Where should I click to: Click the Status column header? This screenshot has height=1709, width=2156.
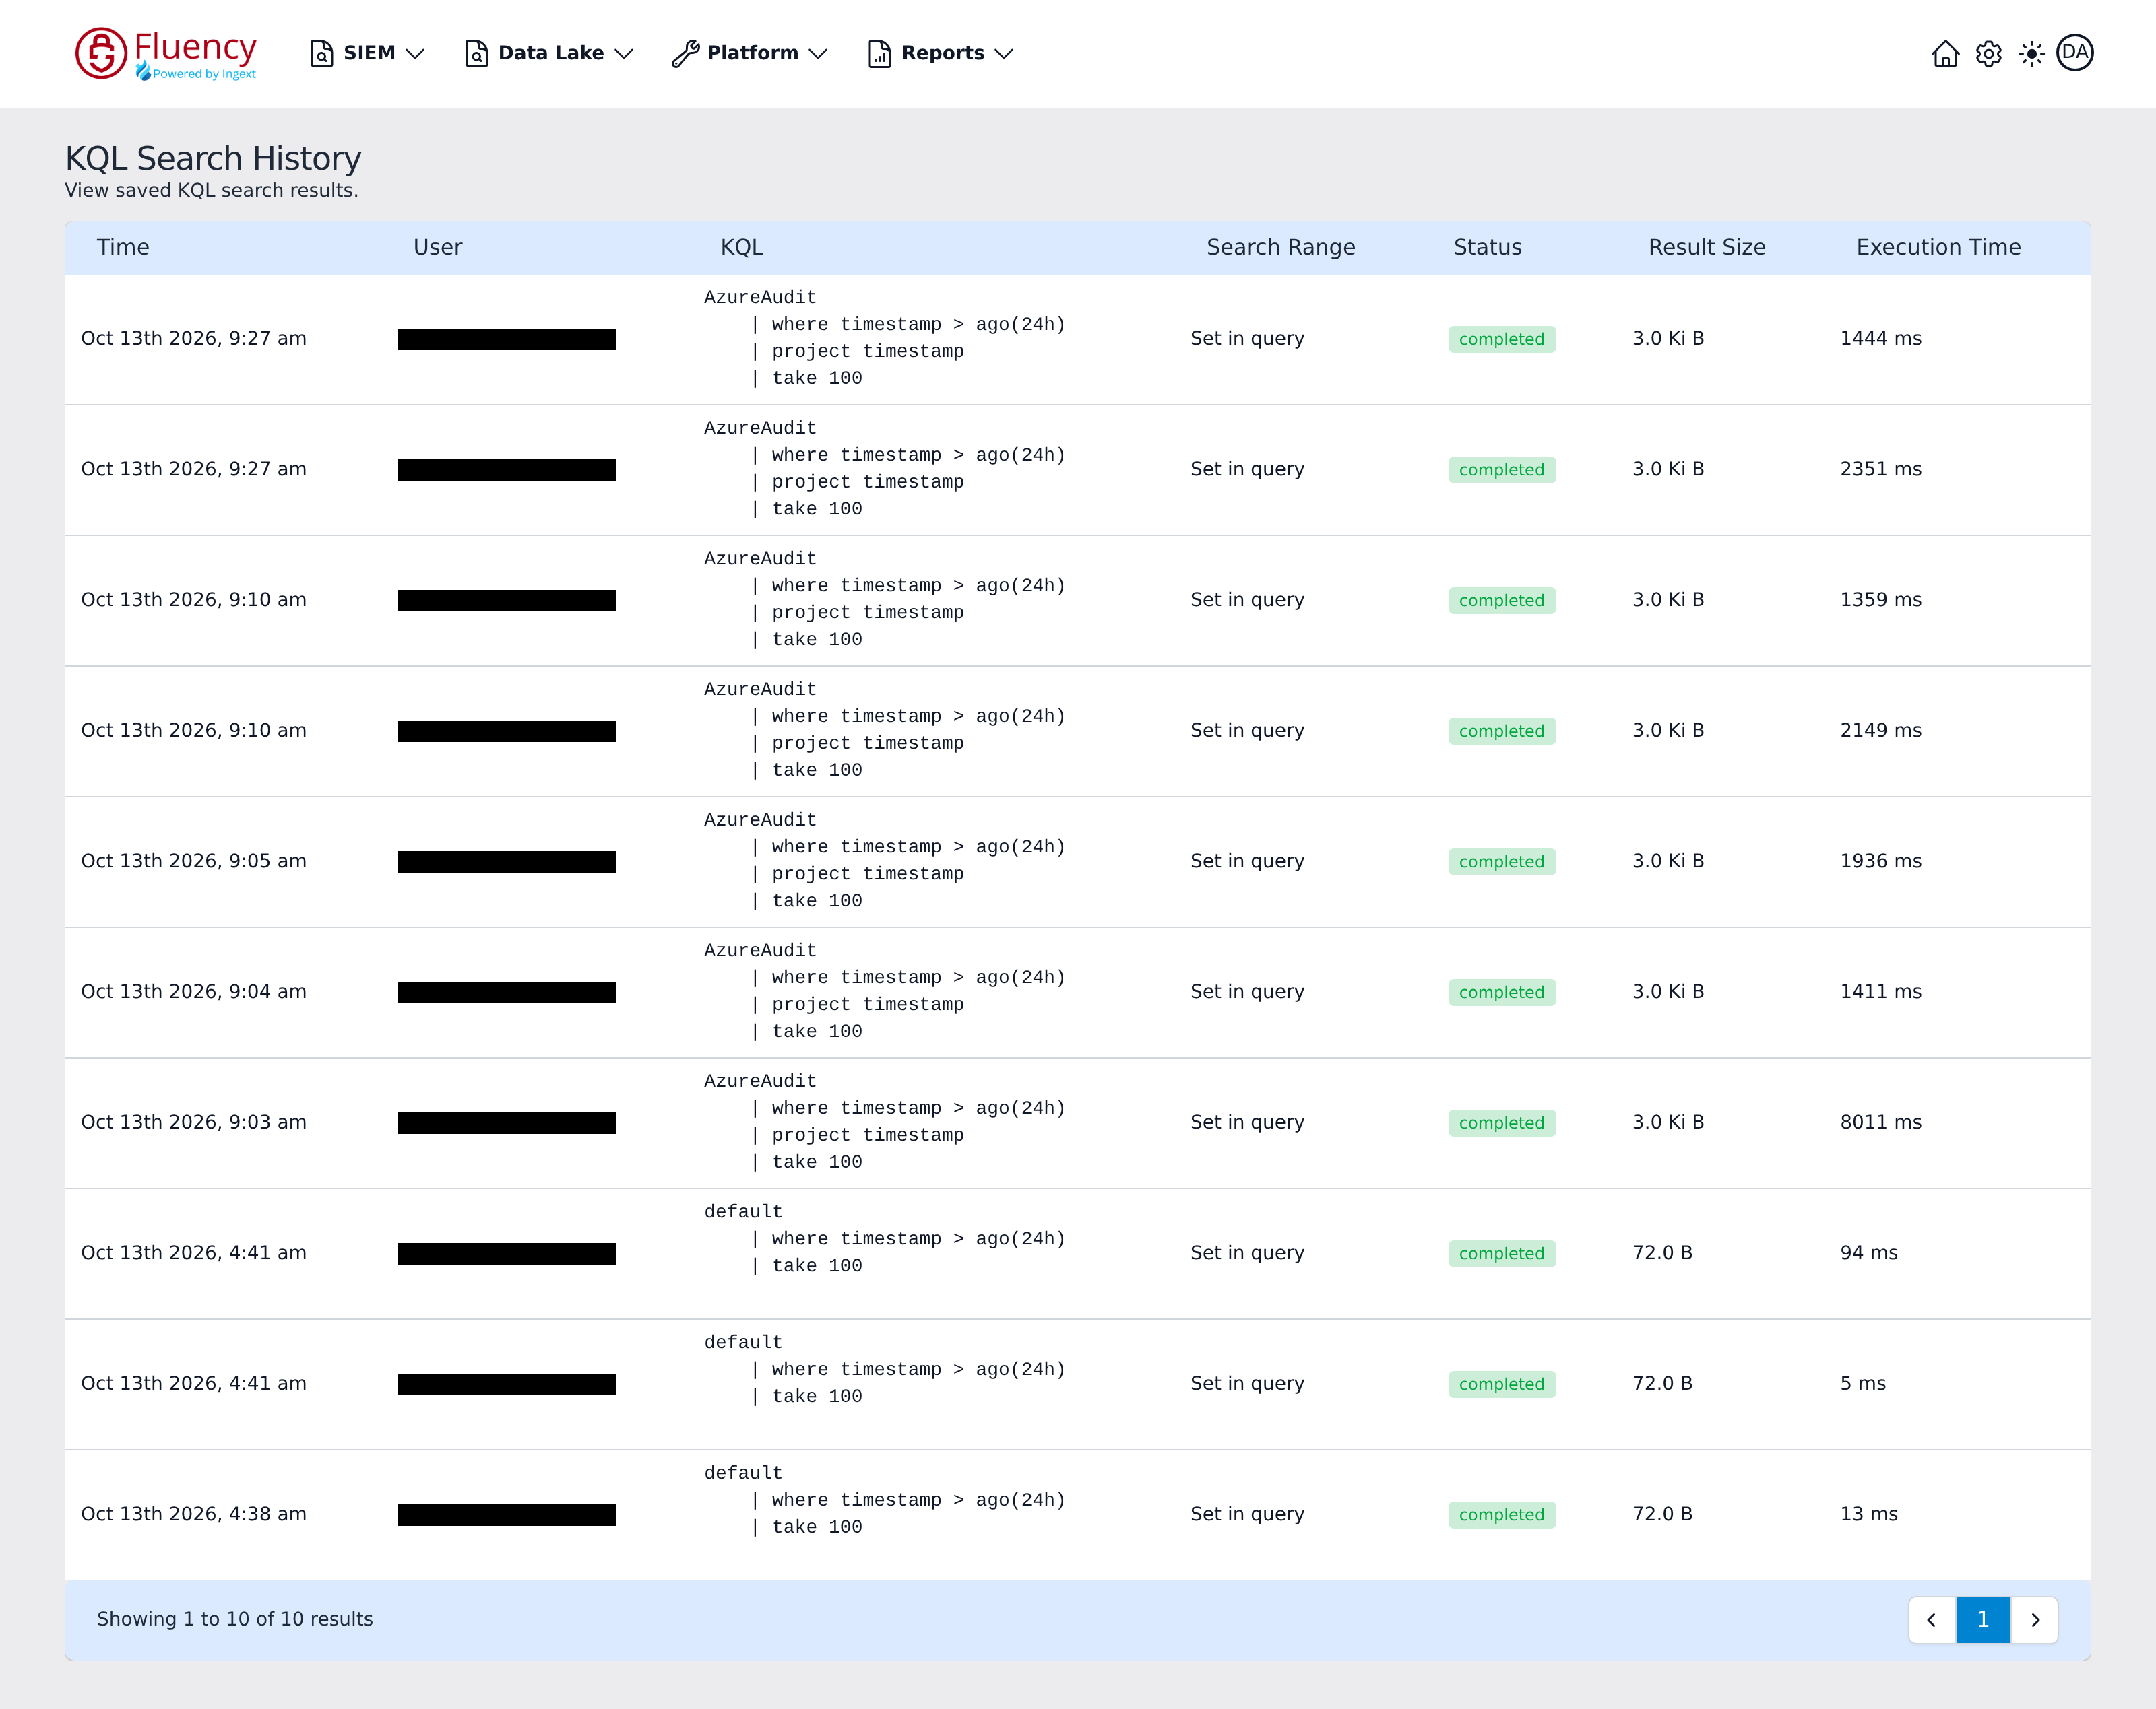(1488, 247)
